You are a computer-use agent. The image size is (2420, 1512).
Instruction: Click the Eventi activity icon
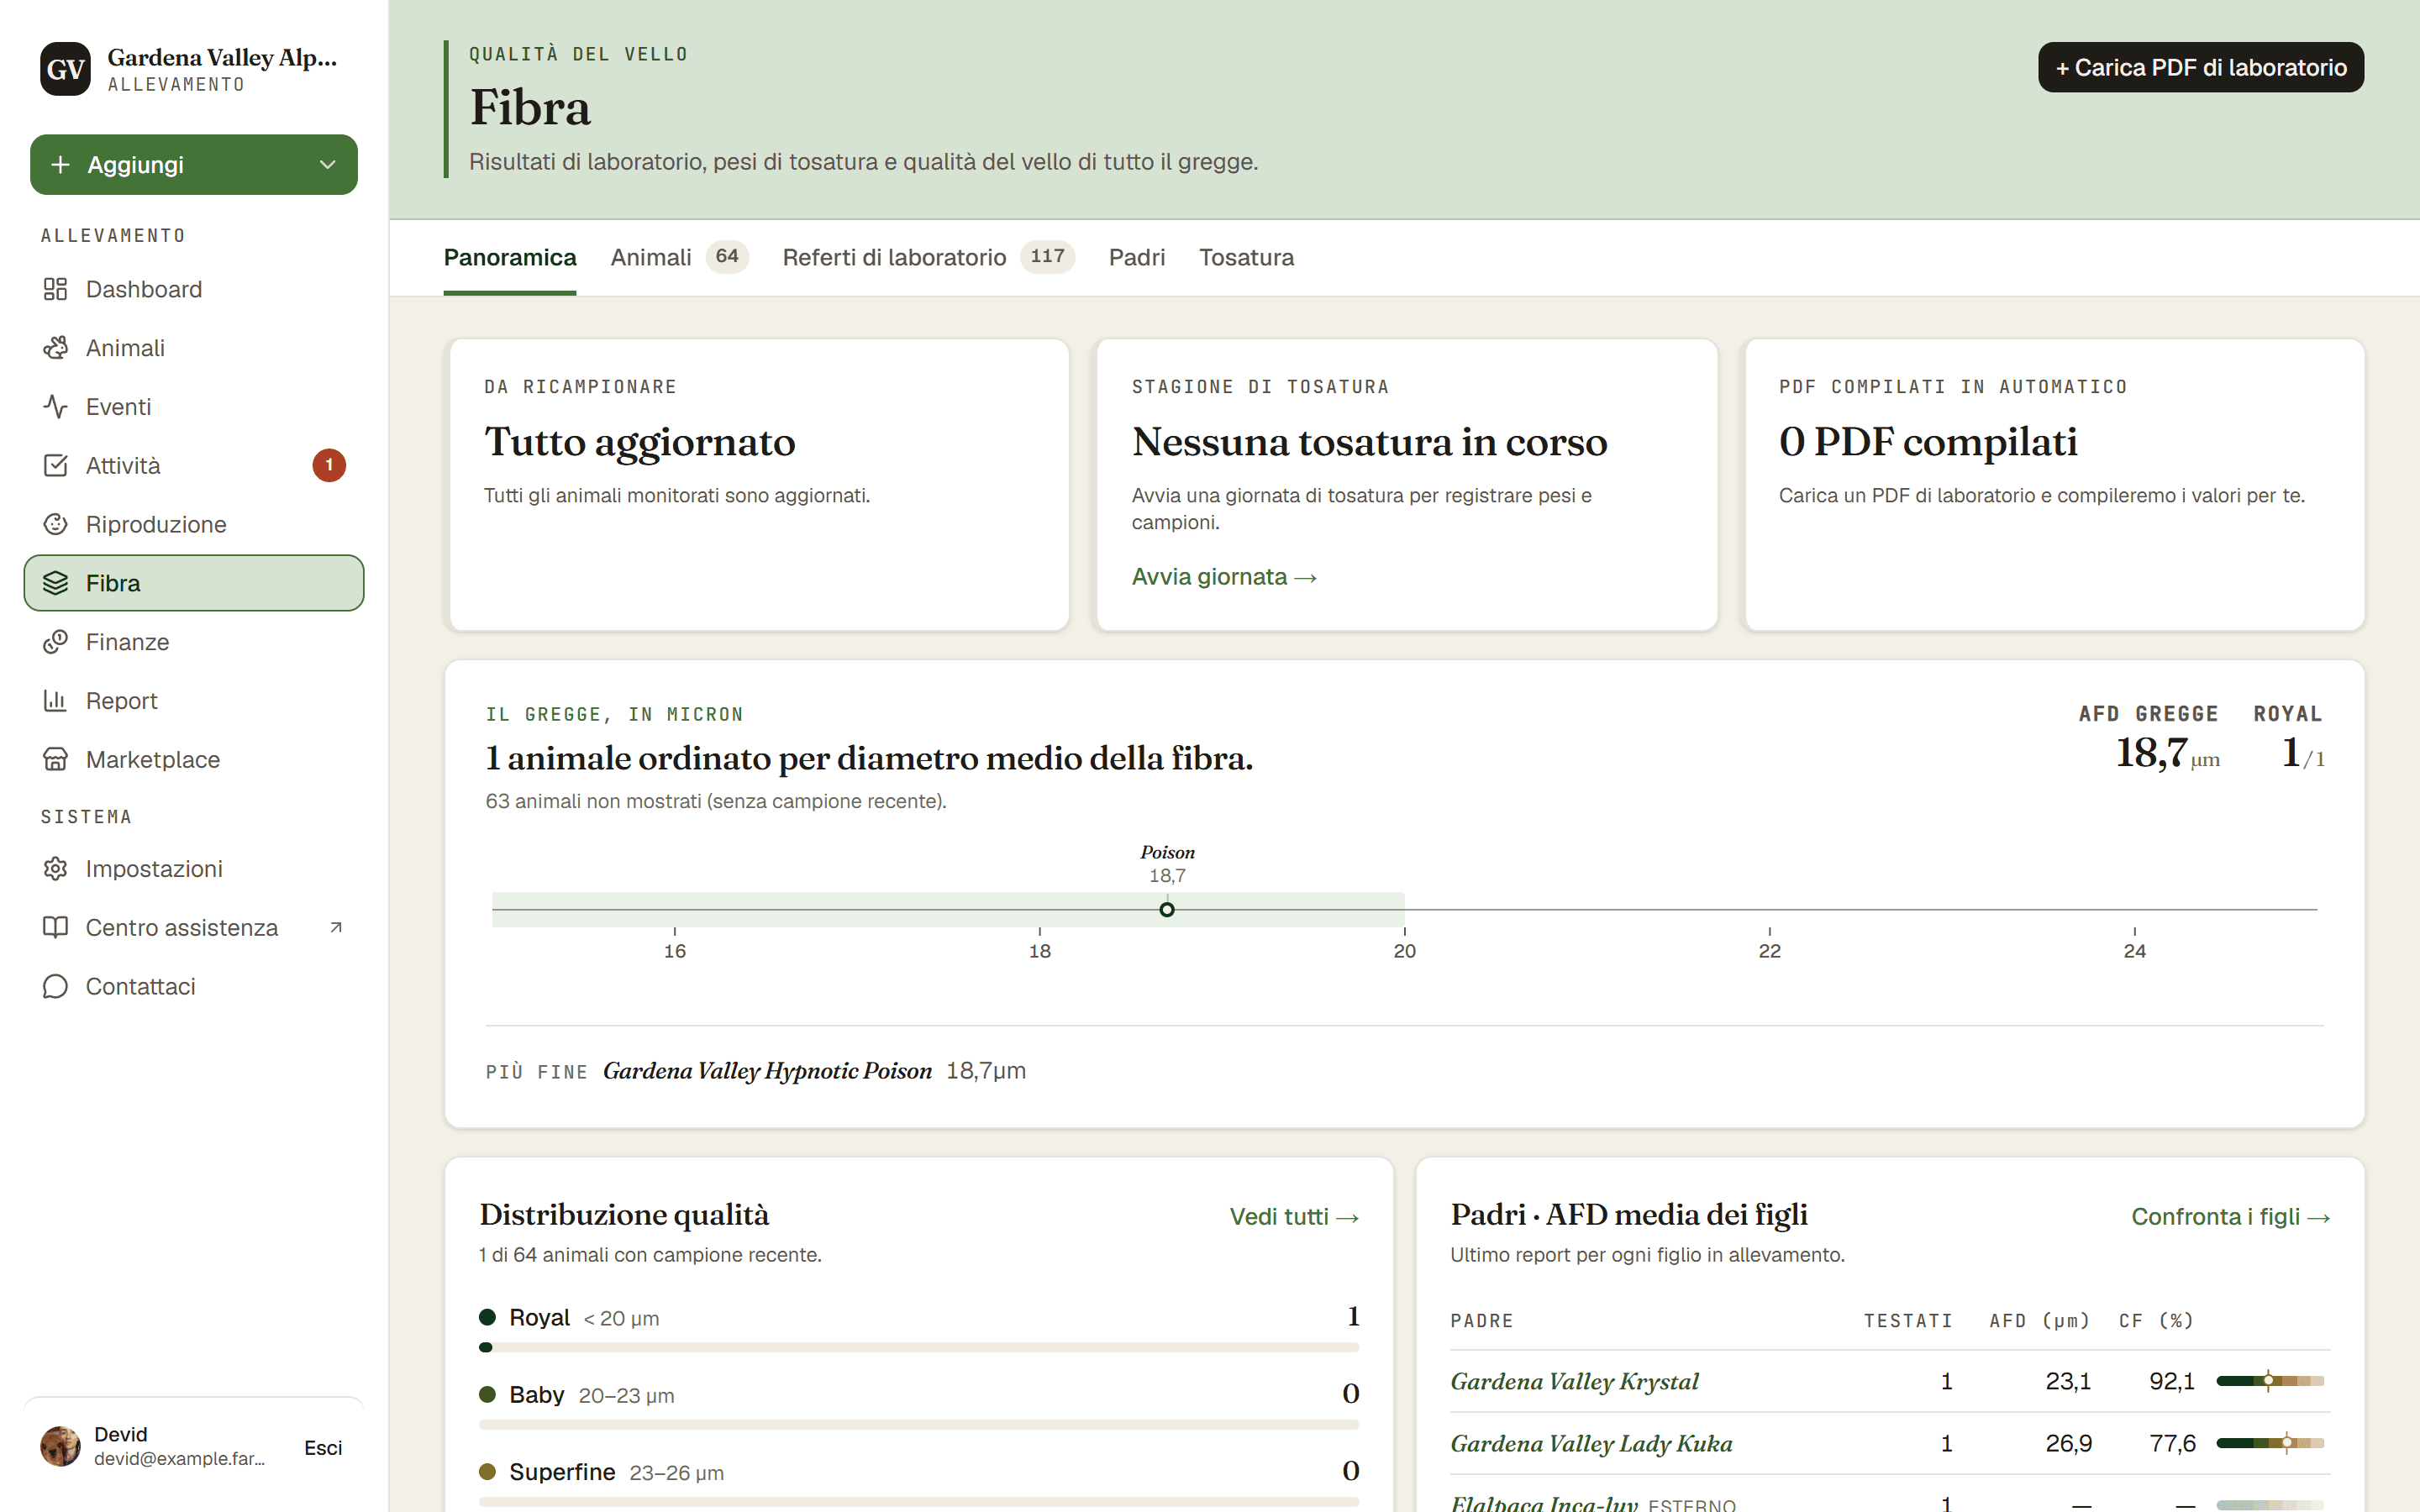[55, 407]
